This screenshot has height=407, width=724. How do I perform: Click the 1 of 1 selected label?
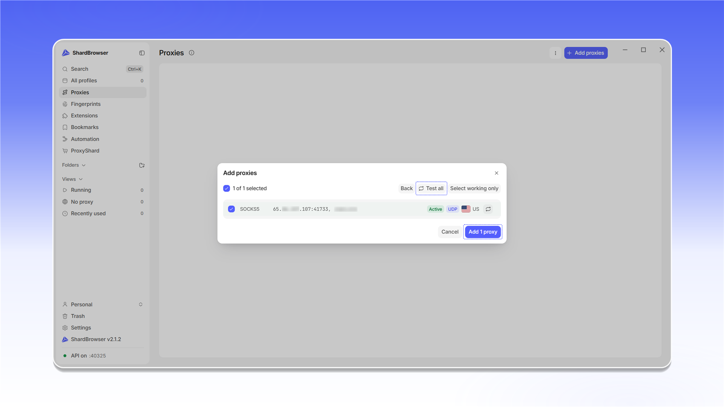pyautogui.click(x=250, y=188)
